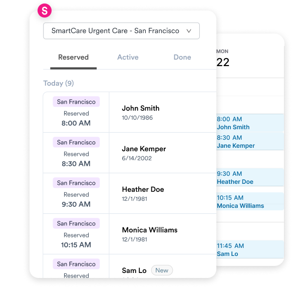Select the Today (9) section header

coord(59,83)
